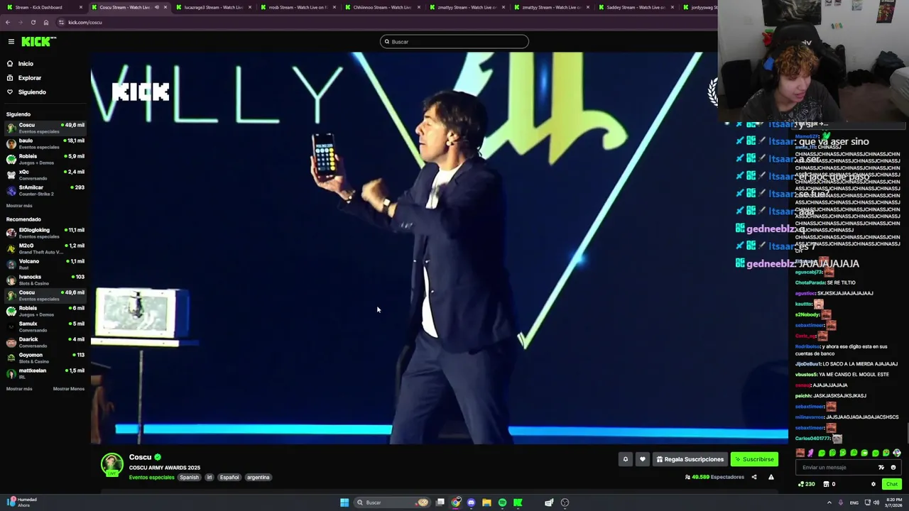This screenshot has width=909, height=511.
Task: Select the argentina tag
Action: coord(258,478)
